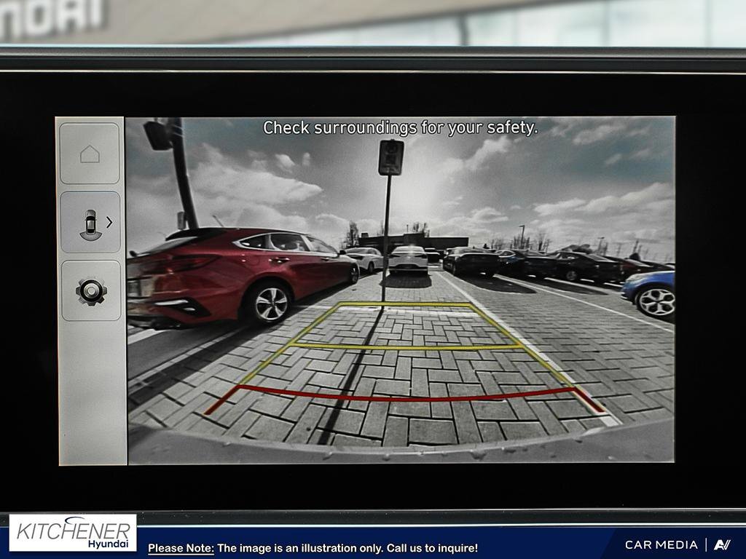Click the parking sign on the post
This screenshot has width=746, height=559.
click(x=391, y=157)
